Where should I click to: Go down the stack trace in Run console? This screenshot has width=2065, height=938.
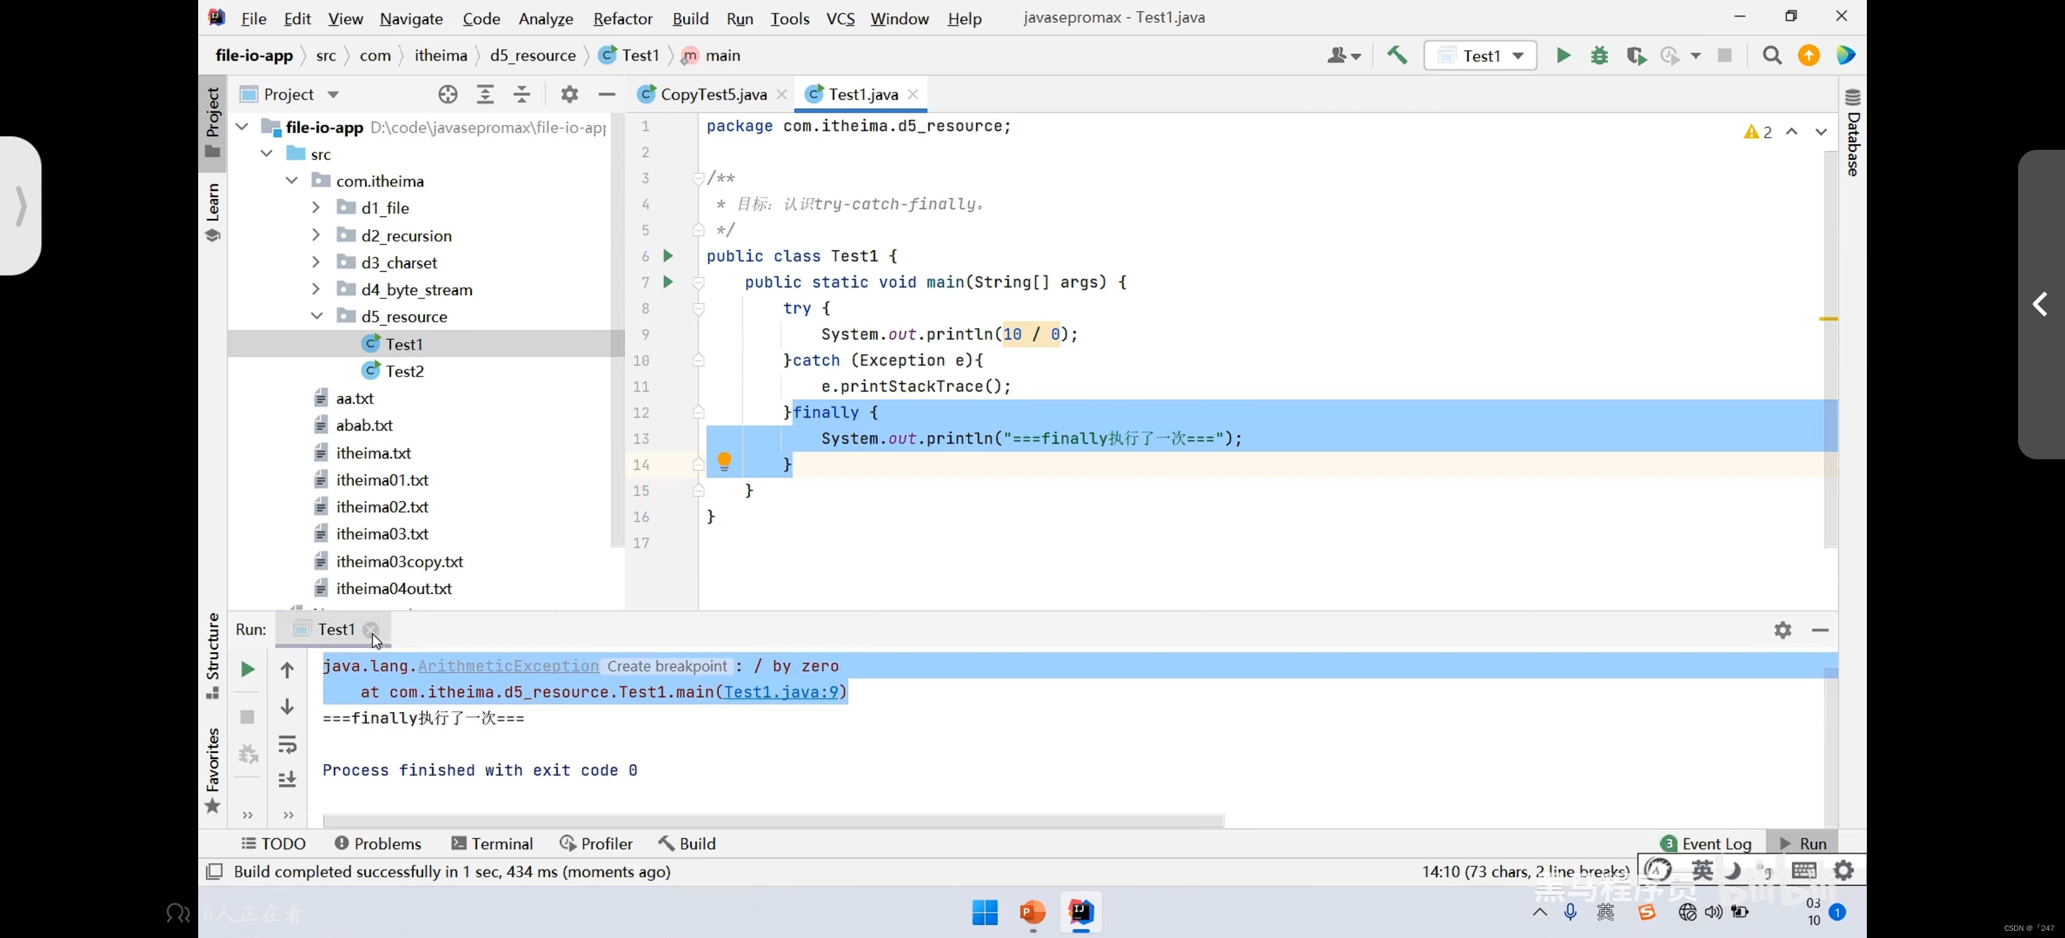[287, 707]
